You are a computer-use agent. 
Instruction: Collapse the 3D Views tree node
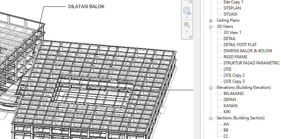click(211, 27)
